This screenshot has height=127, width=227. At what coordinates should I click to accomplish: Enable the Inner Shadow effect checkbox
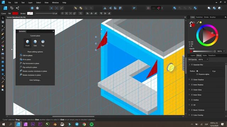point(192,85)
